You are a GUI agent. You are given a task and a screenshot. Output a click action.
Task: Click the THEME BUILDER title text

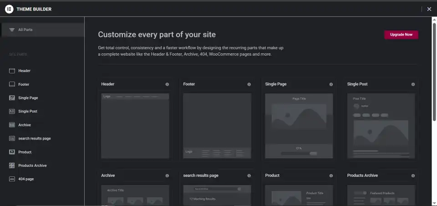(34, 9)
